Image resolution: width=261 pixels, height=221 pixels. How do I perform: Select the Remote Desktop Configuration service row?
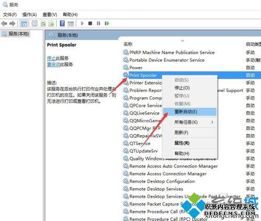[162, 181]
